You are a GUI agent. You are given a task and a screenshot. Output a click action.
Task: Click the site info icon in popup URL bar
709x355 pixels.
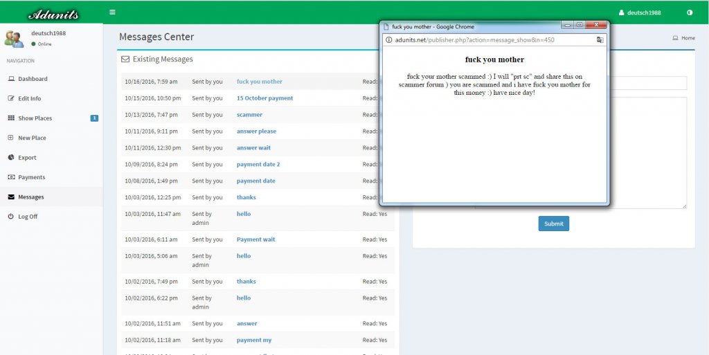coord(389,40)
